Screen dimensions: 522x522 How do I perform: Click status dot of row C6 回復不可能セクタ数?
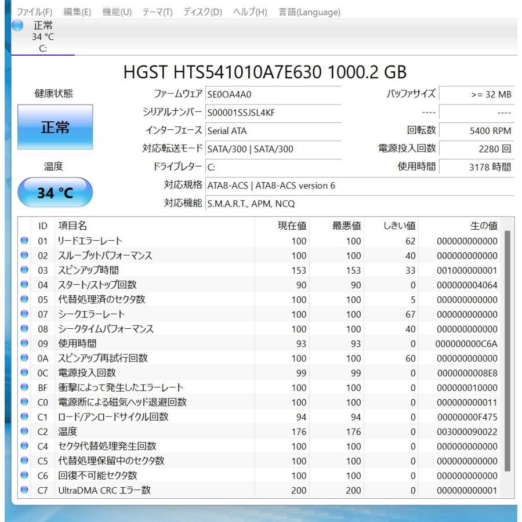[x=24, y=474]
